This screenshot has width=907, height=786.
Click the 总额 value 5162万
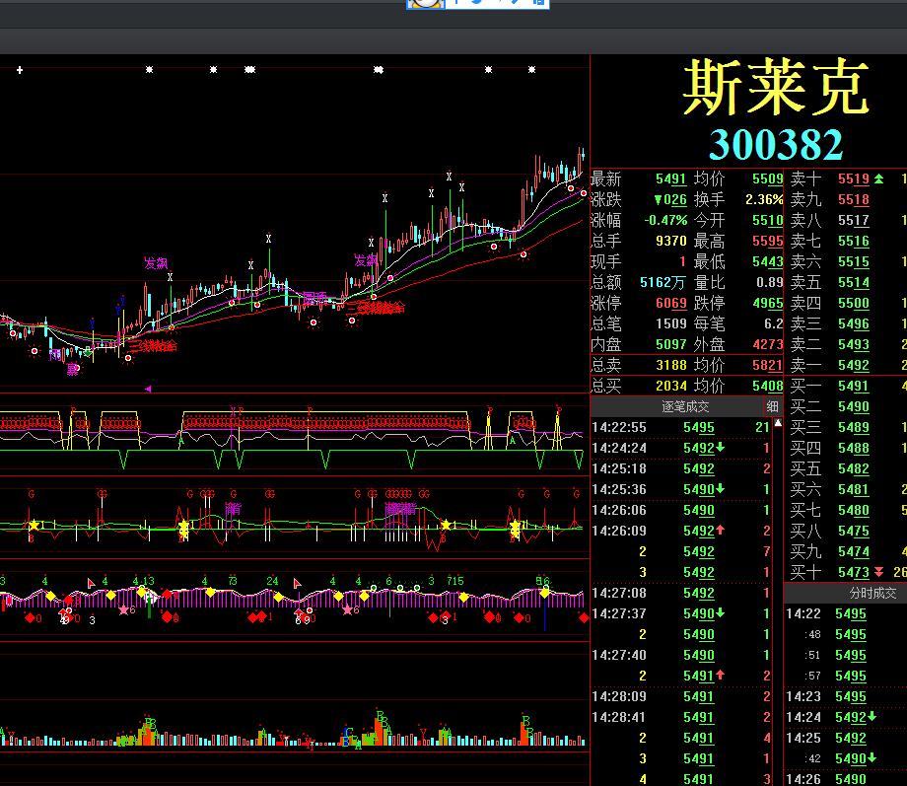[663, 282]
